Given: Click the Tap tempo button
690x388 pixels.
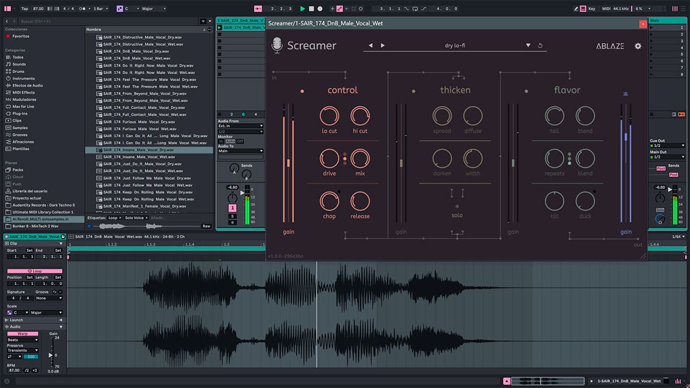Looking at the screenshot, I should [24, 9].
